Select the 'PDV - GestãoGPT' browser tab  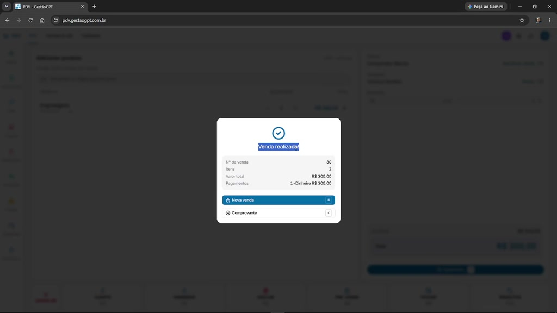[x=49, y=7]
